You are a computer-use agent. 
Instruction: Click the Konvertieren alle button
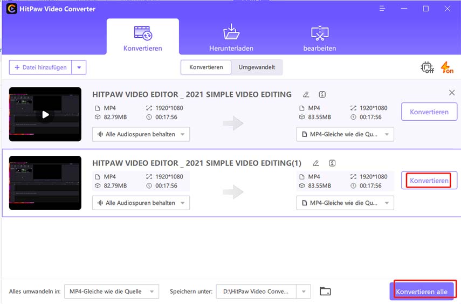coord(422,292)
